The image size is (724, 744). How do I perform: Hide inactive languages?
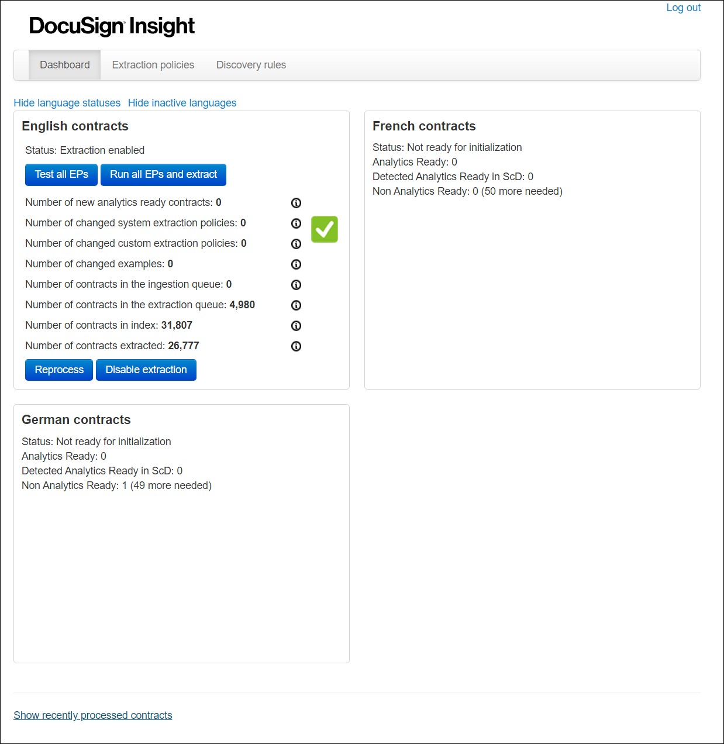(182, 103)
